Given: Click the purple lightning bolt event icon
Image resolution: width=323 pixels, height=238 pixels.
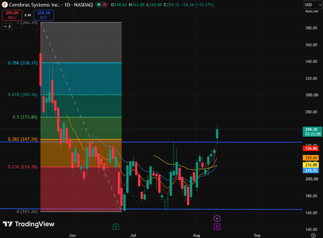Looking at the screenshot, I should (217, 218).
